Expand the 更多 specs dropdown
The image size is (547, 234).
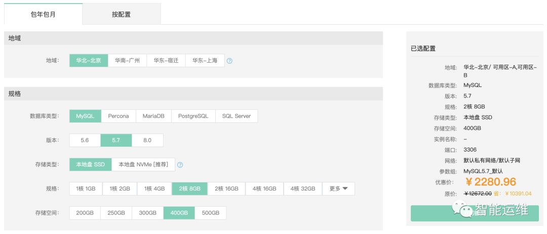339,189
